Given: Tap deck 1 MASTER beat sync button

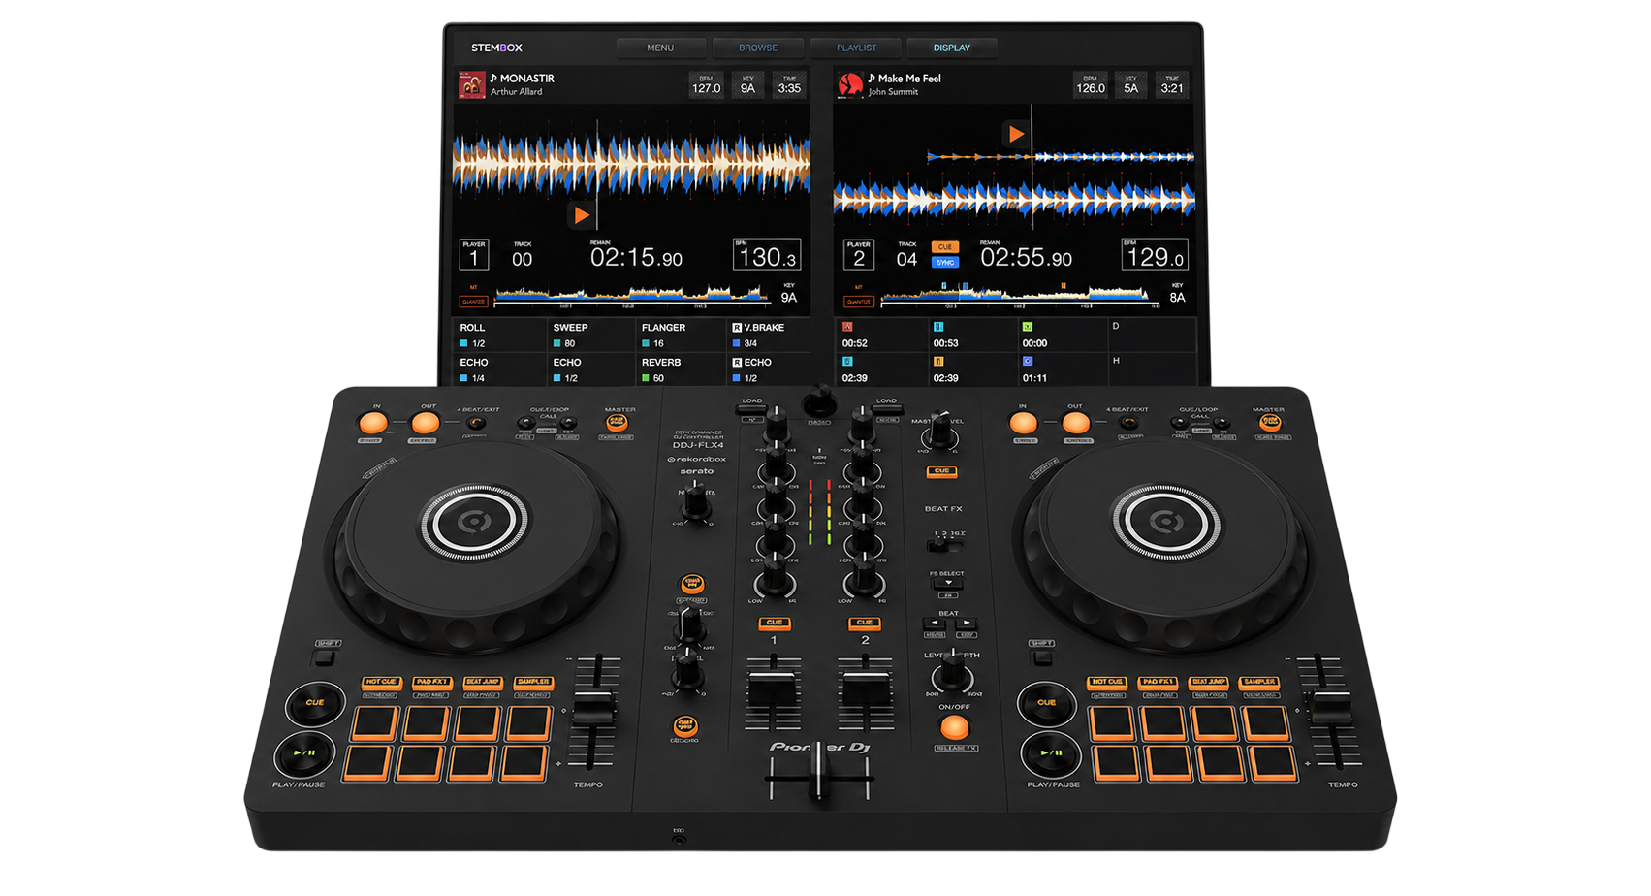Looking at the screenshot, I should tap(616, 423).
